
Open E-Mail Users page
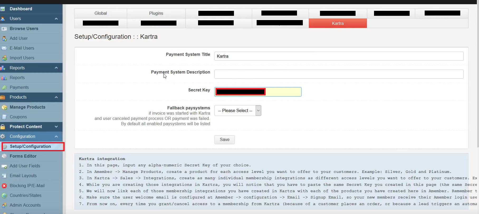pos(22,48)
